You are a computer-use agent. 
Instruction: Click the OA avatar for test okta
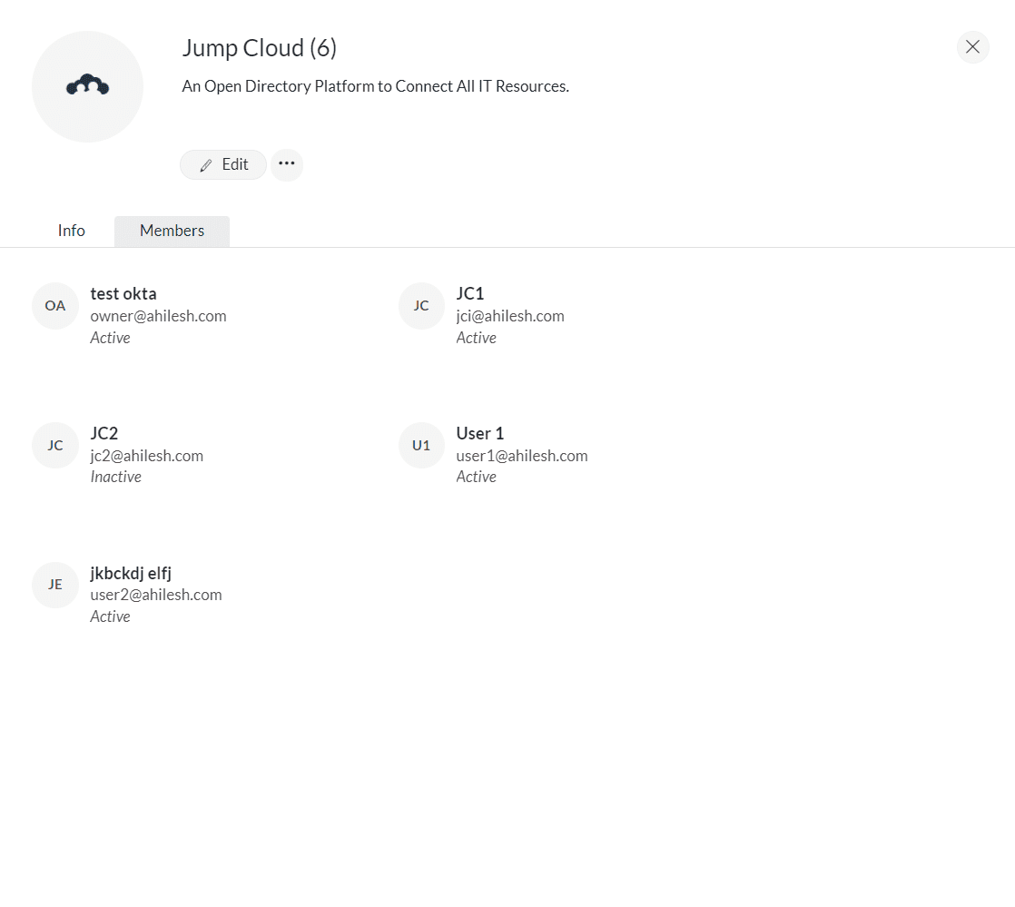coord(55,306)
